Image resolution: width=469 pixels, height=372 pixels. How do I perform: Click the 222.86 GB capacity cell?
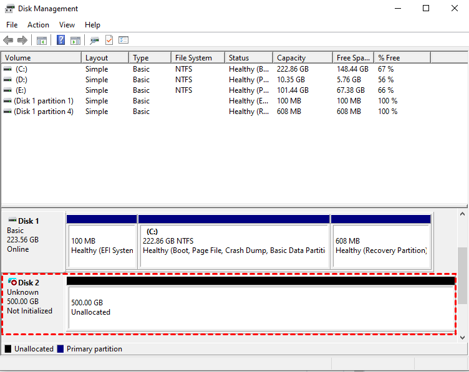point(293,69)
